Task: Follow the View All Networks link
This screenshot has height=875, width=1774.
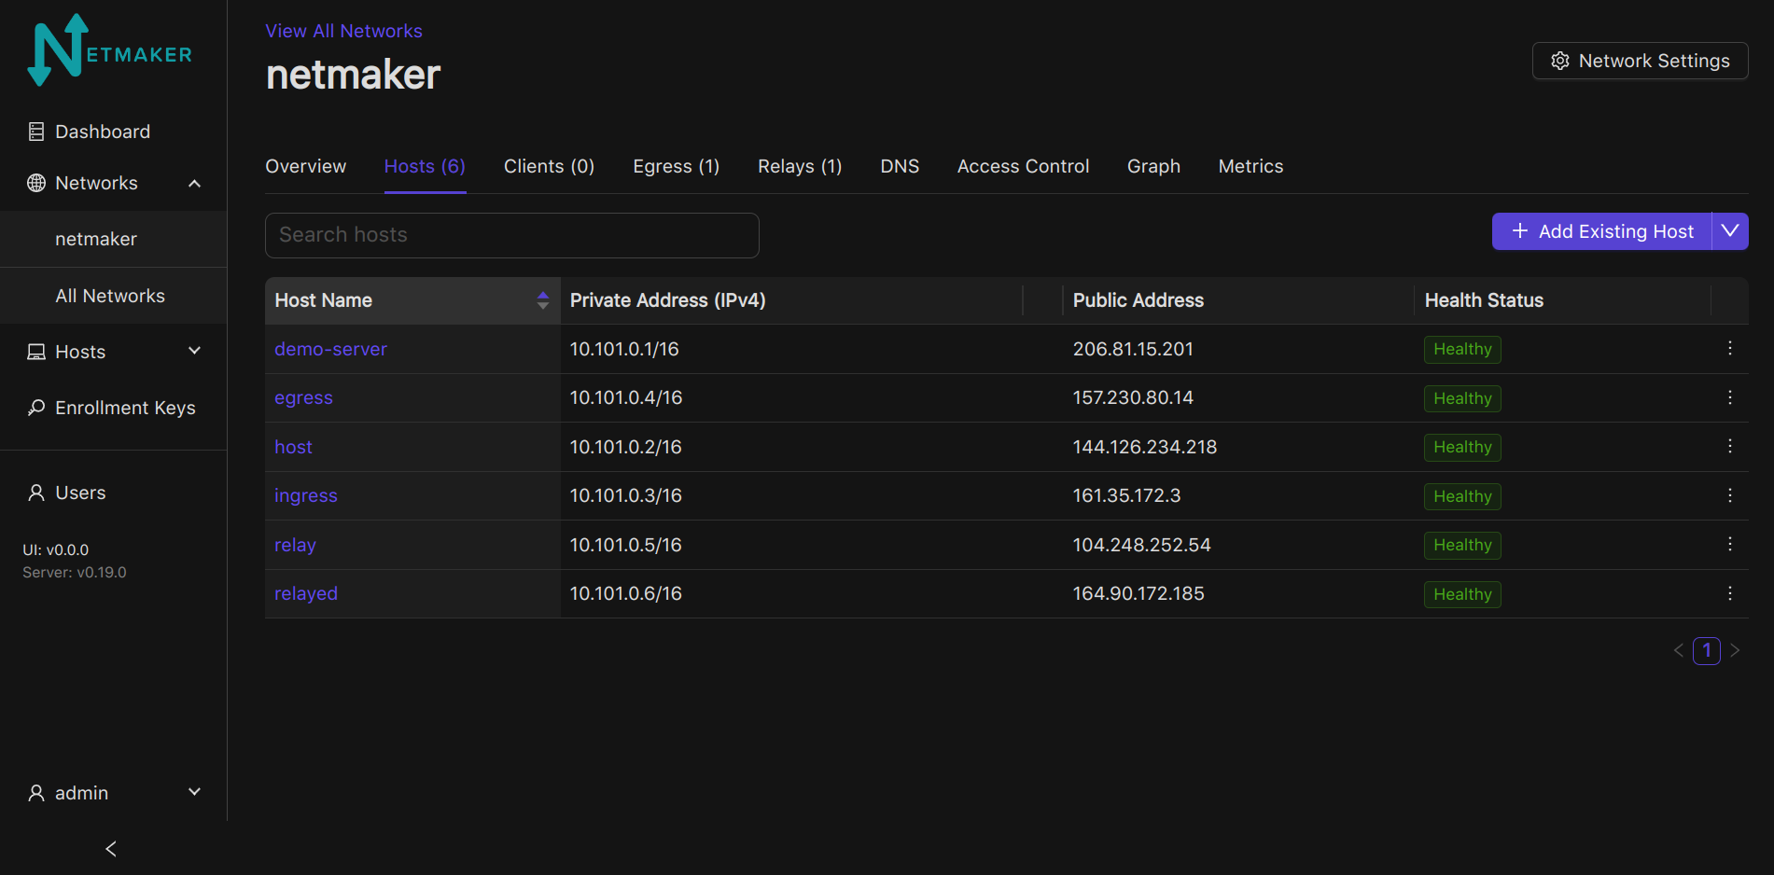Action: click(343, 31)
